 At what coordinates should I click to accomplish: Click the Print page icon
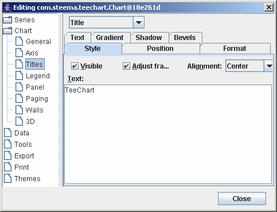(7, 167)
